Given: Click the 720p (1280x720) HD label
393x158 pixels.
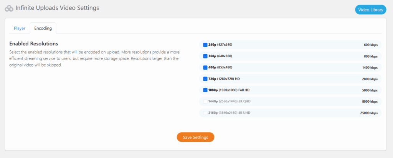Looking at the screenshot, I should click(224, 79).
